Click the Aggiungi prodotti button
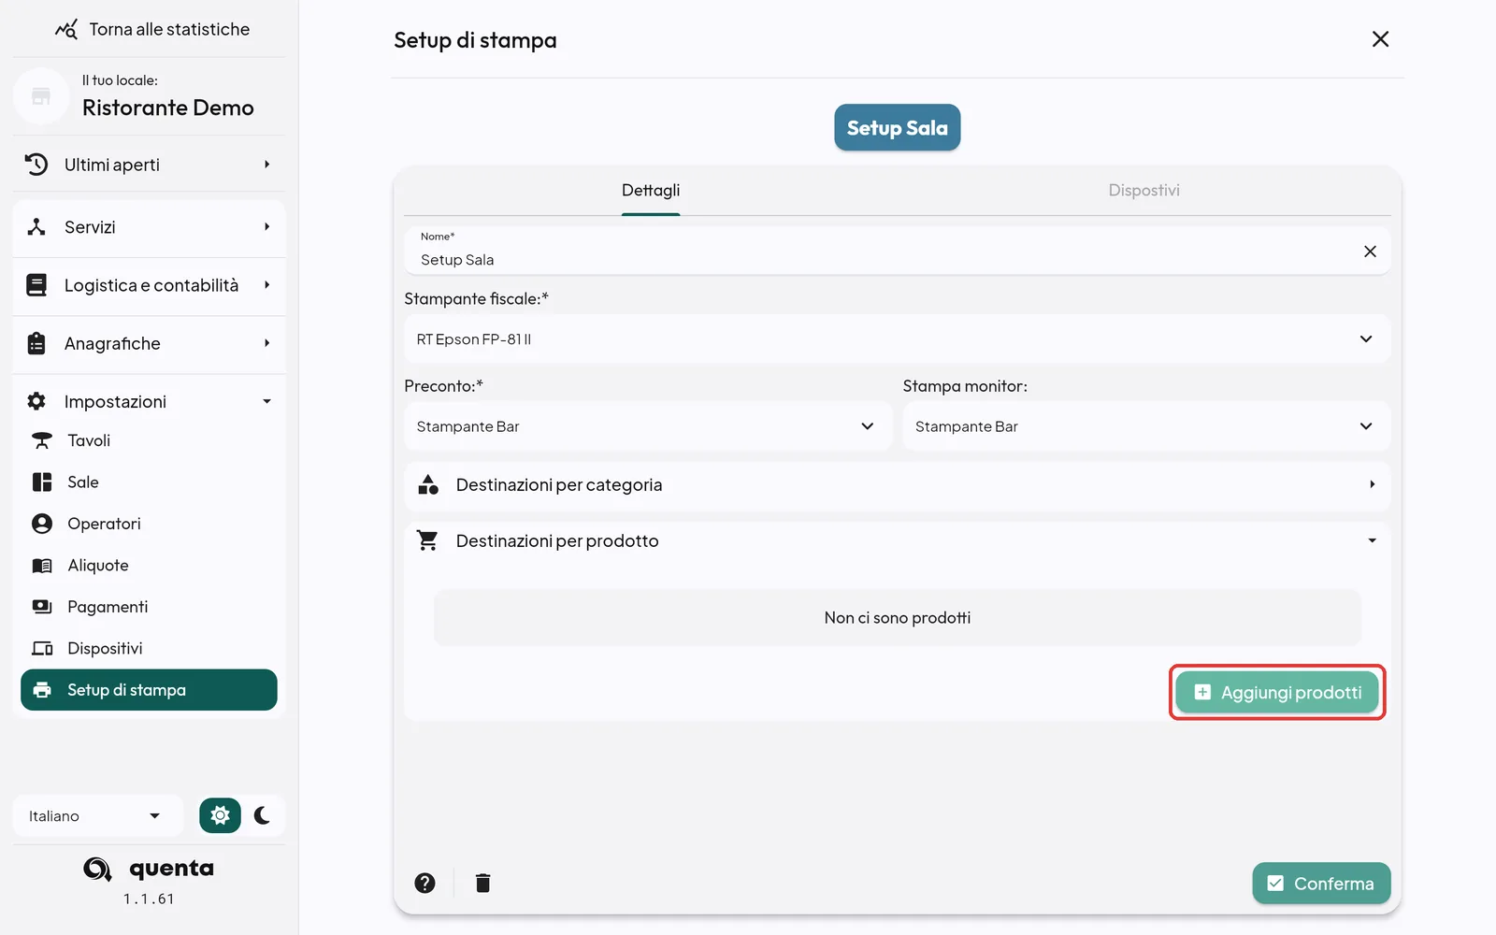Viewport: 1496px width, 935px height. pyautogui.click(x=1277, y=692)
